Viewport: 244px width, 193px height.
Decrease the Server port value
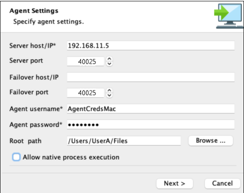(109, 64)
